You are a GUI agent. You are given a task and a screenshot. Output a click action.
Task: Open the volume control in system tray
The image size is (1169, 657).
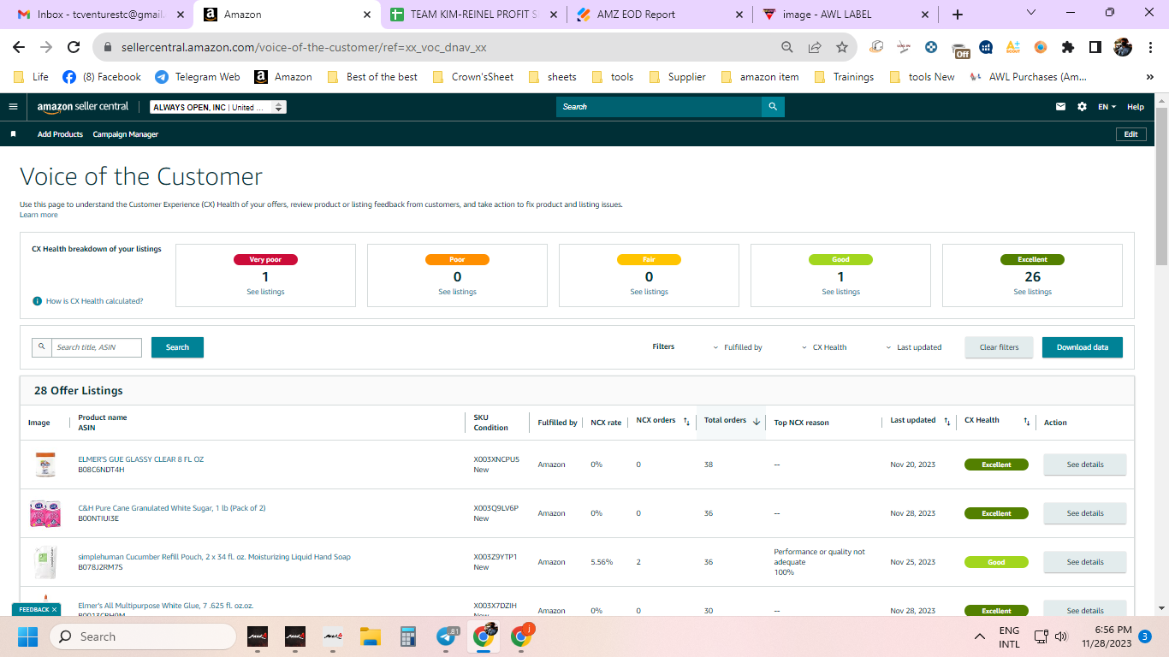coord(1061,636)
